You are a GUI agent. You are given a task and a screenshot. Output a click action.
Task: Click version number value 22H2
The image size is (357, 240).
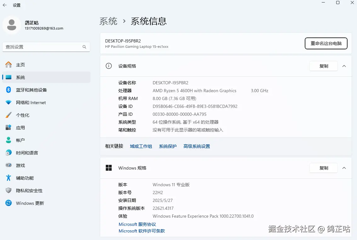(158, 193)
